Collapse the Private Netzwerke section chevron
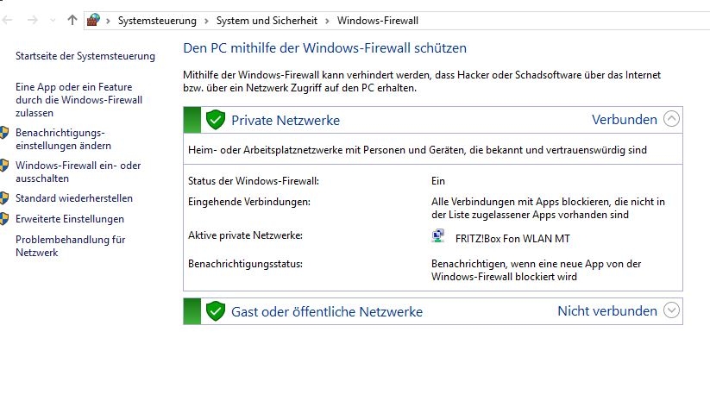 [672, 120]
